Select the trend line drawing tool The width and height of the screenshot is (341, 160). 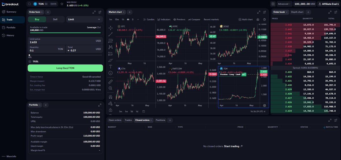(111, 34)
